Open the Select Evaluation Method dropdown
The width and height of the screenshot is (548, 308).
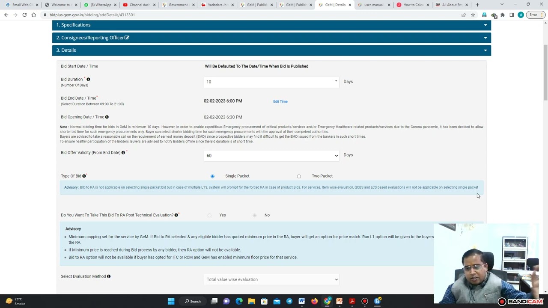(x=271, y=279)
